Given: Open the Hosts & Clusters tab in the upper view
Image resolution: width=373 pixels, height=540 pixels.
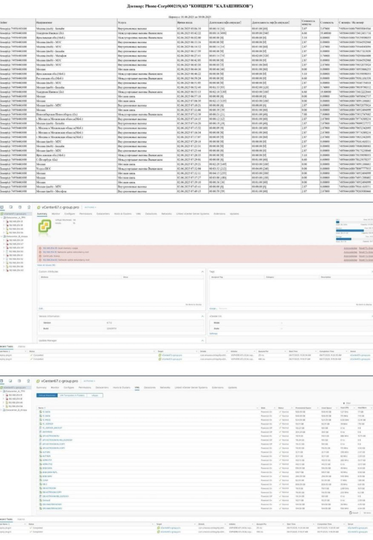Looking at the screenshot, I should point(120,213).
